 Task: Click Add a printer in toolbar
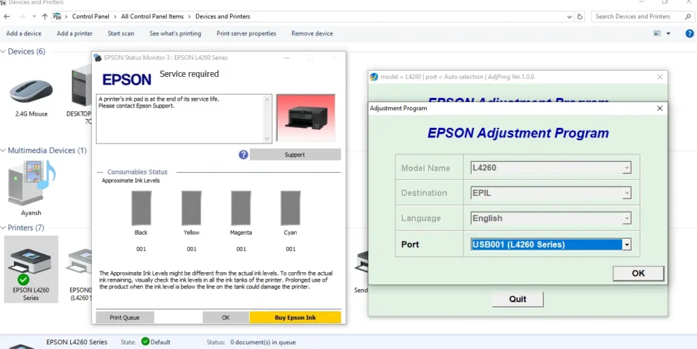[x=75, y=33]
